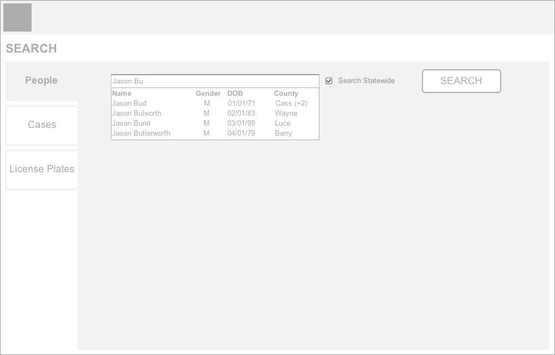Click the Search Statewide label text
This screenshot has width=555, height=355.
[366, 81]
